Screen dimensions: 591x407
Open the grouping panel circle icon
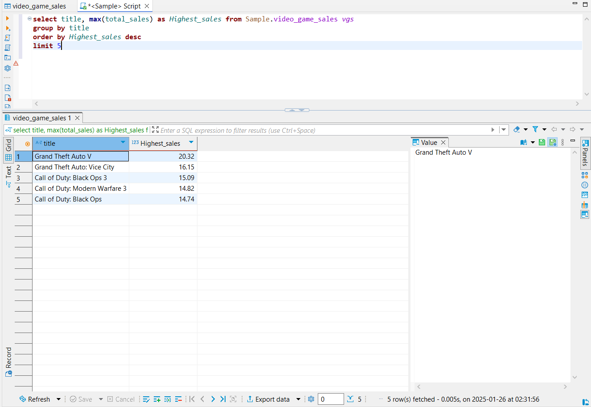tap(585, 185)
